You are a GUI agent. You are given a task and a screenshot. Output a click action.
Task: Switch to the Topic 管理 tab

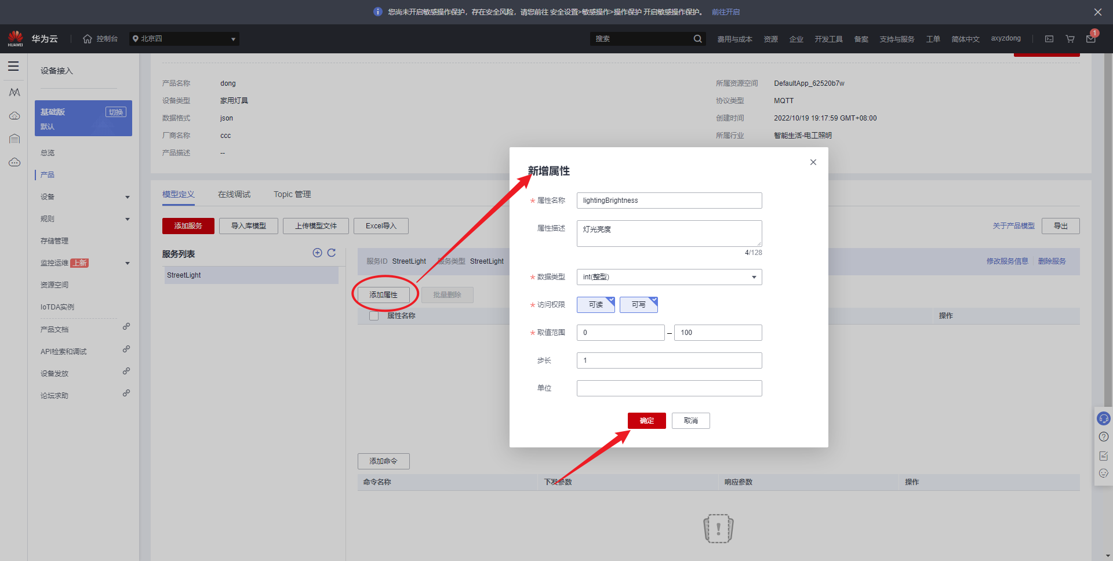click(292, 194)
